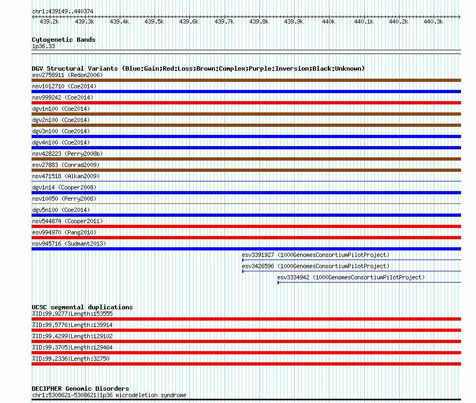Select the brown esv2758911 Redon2006 variant bar
Screen dimensions: 476x403
[x=246, y=80]
